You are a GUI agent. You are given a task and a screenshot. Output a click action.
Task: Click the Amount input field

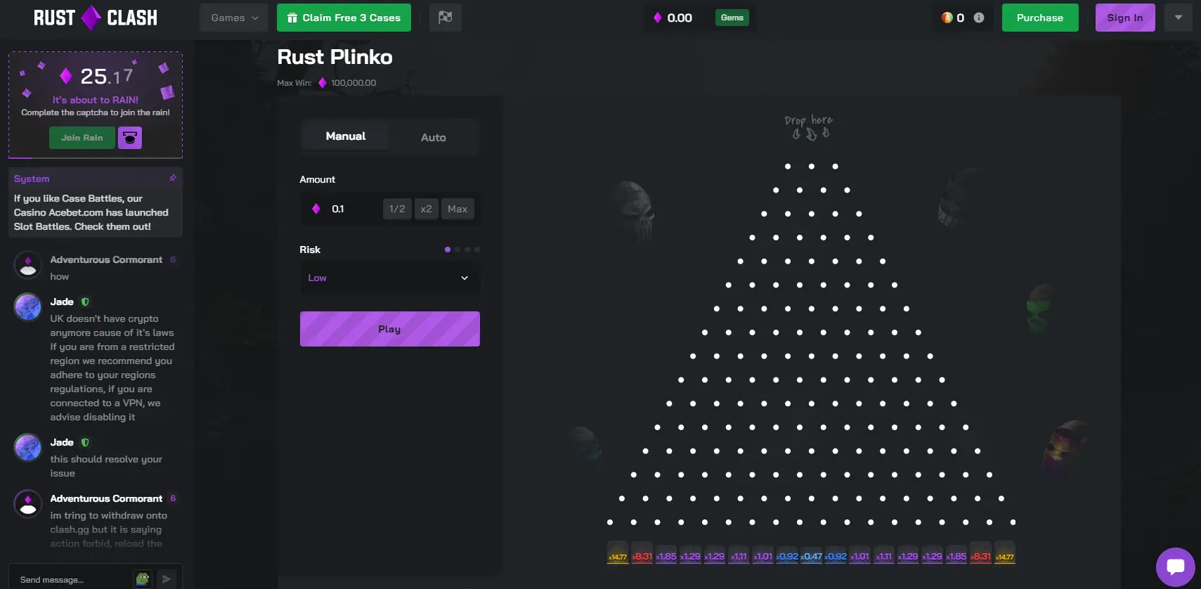[355, 209]
